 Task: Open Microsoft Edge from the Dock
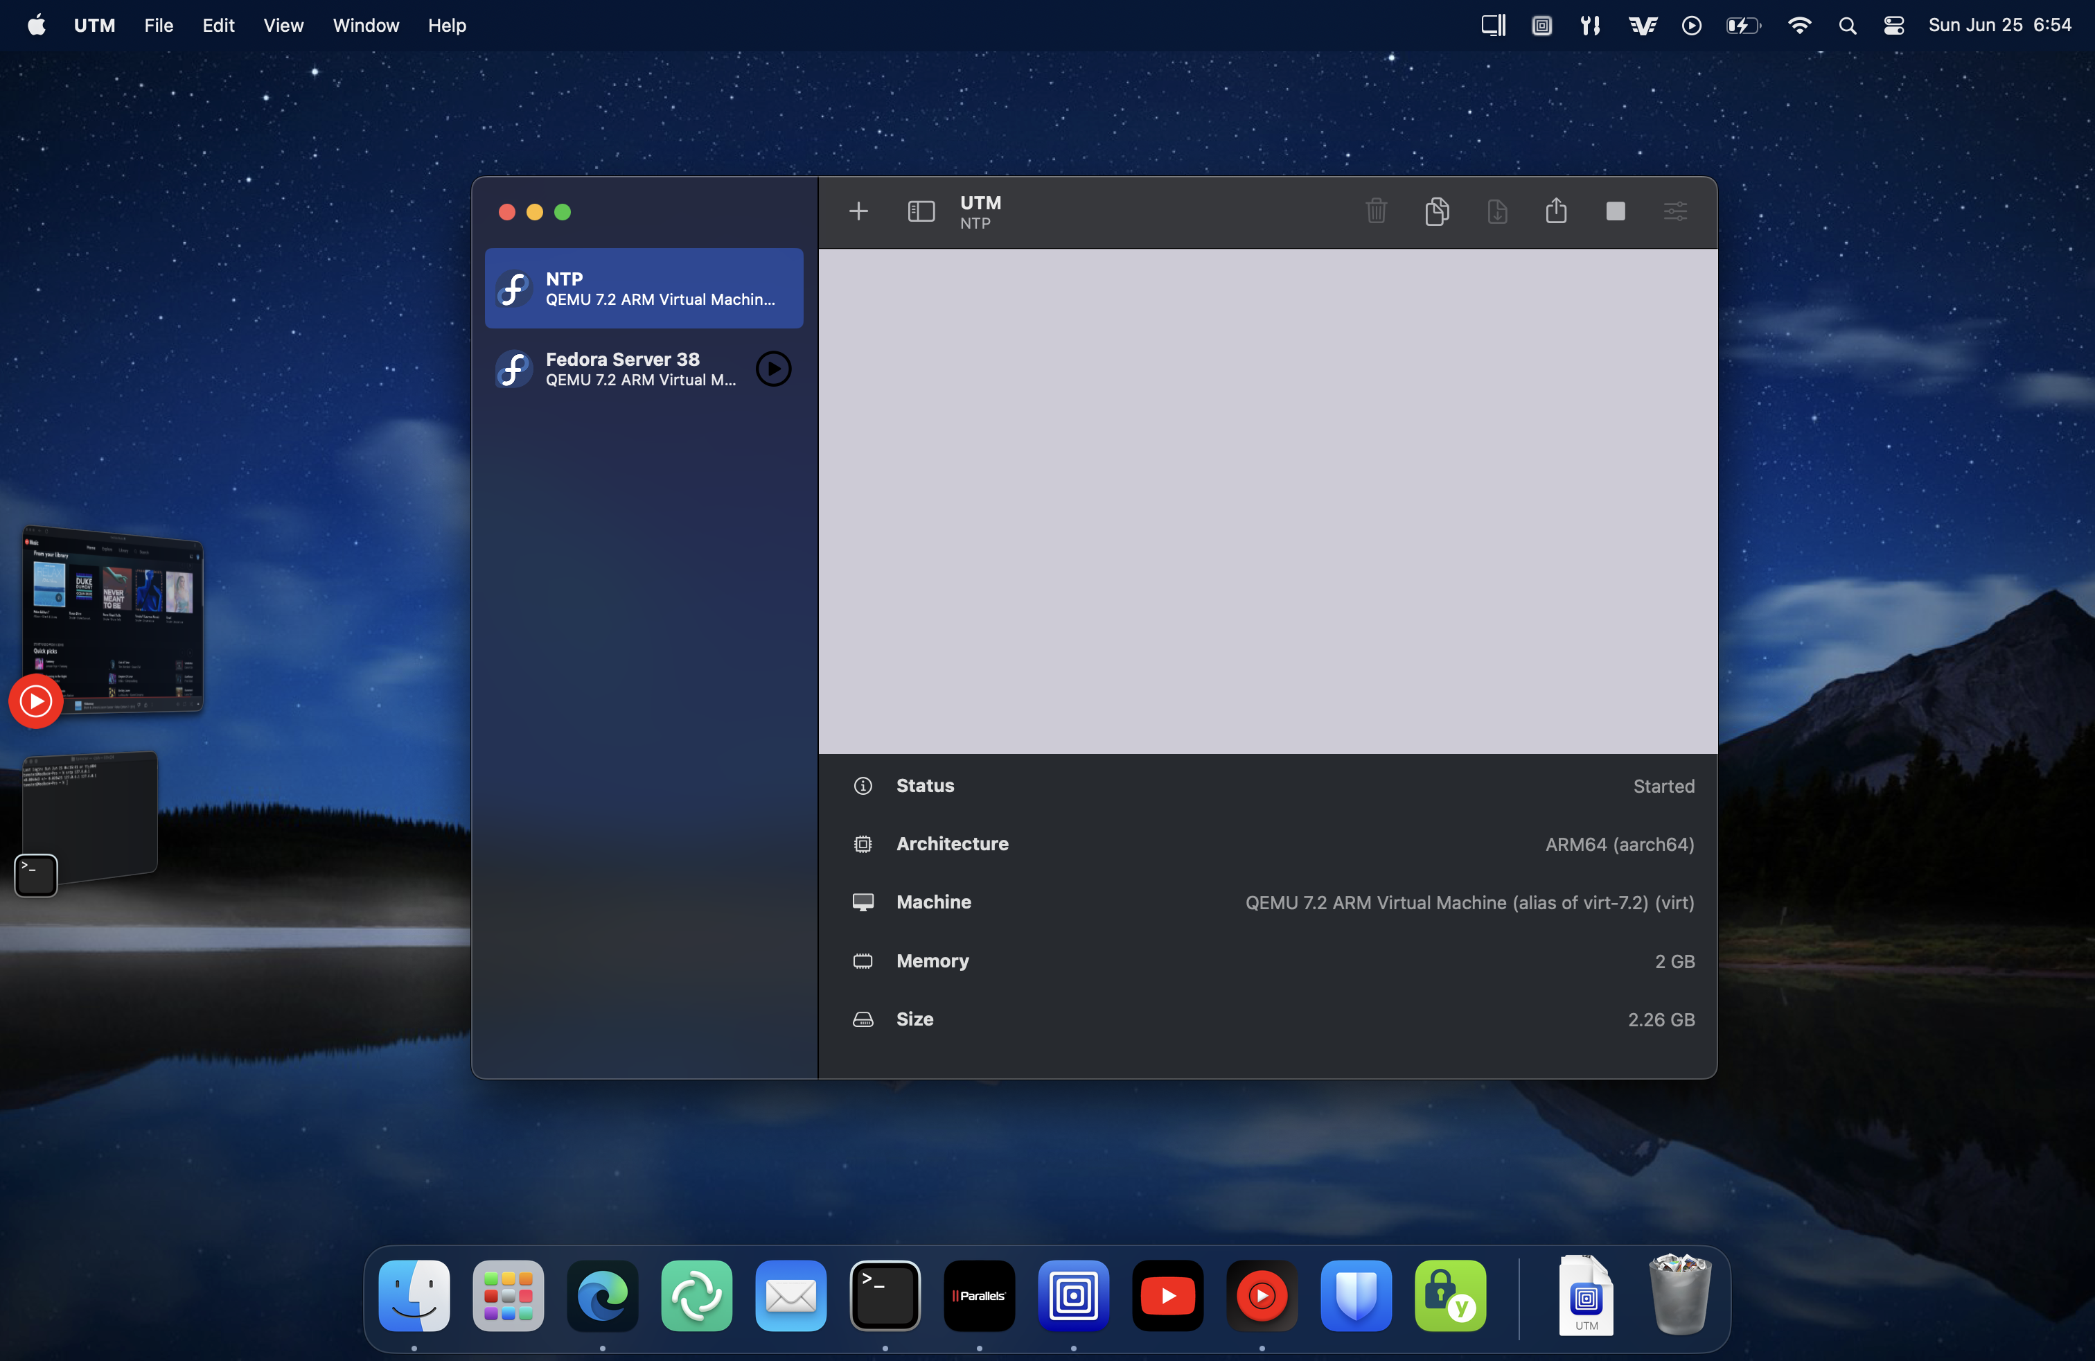click(x=602, y=1295)
